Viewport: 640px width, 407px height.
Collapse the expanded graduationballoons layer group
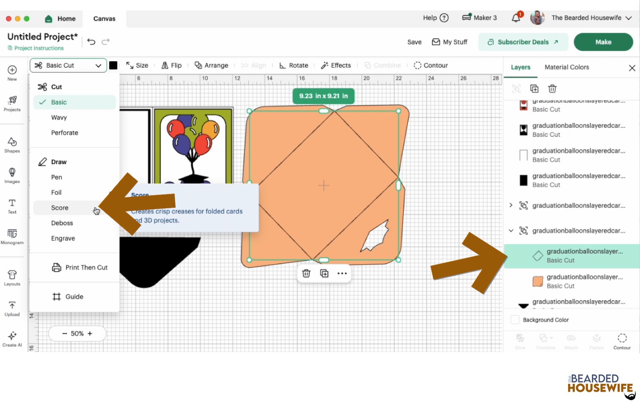tap(511, 231)
